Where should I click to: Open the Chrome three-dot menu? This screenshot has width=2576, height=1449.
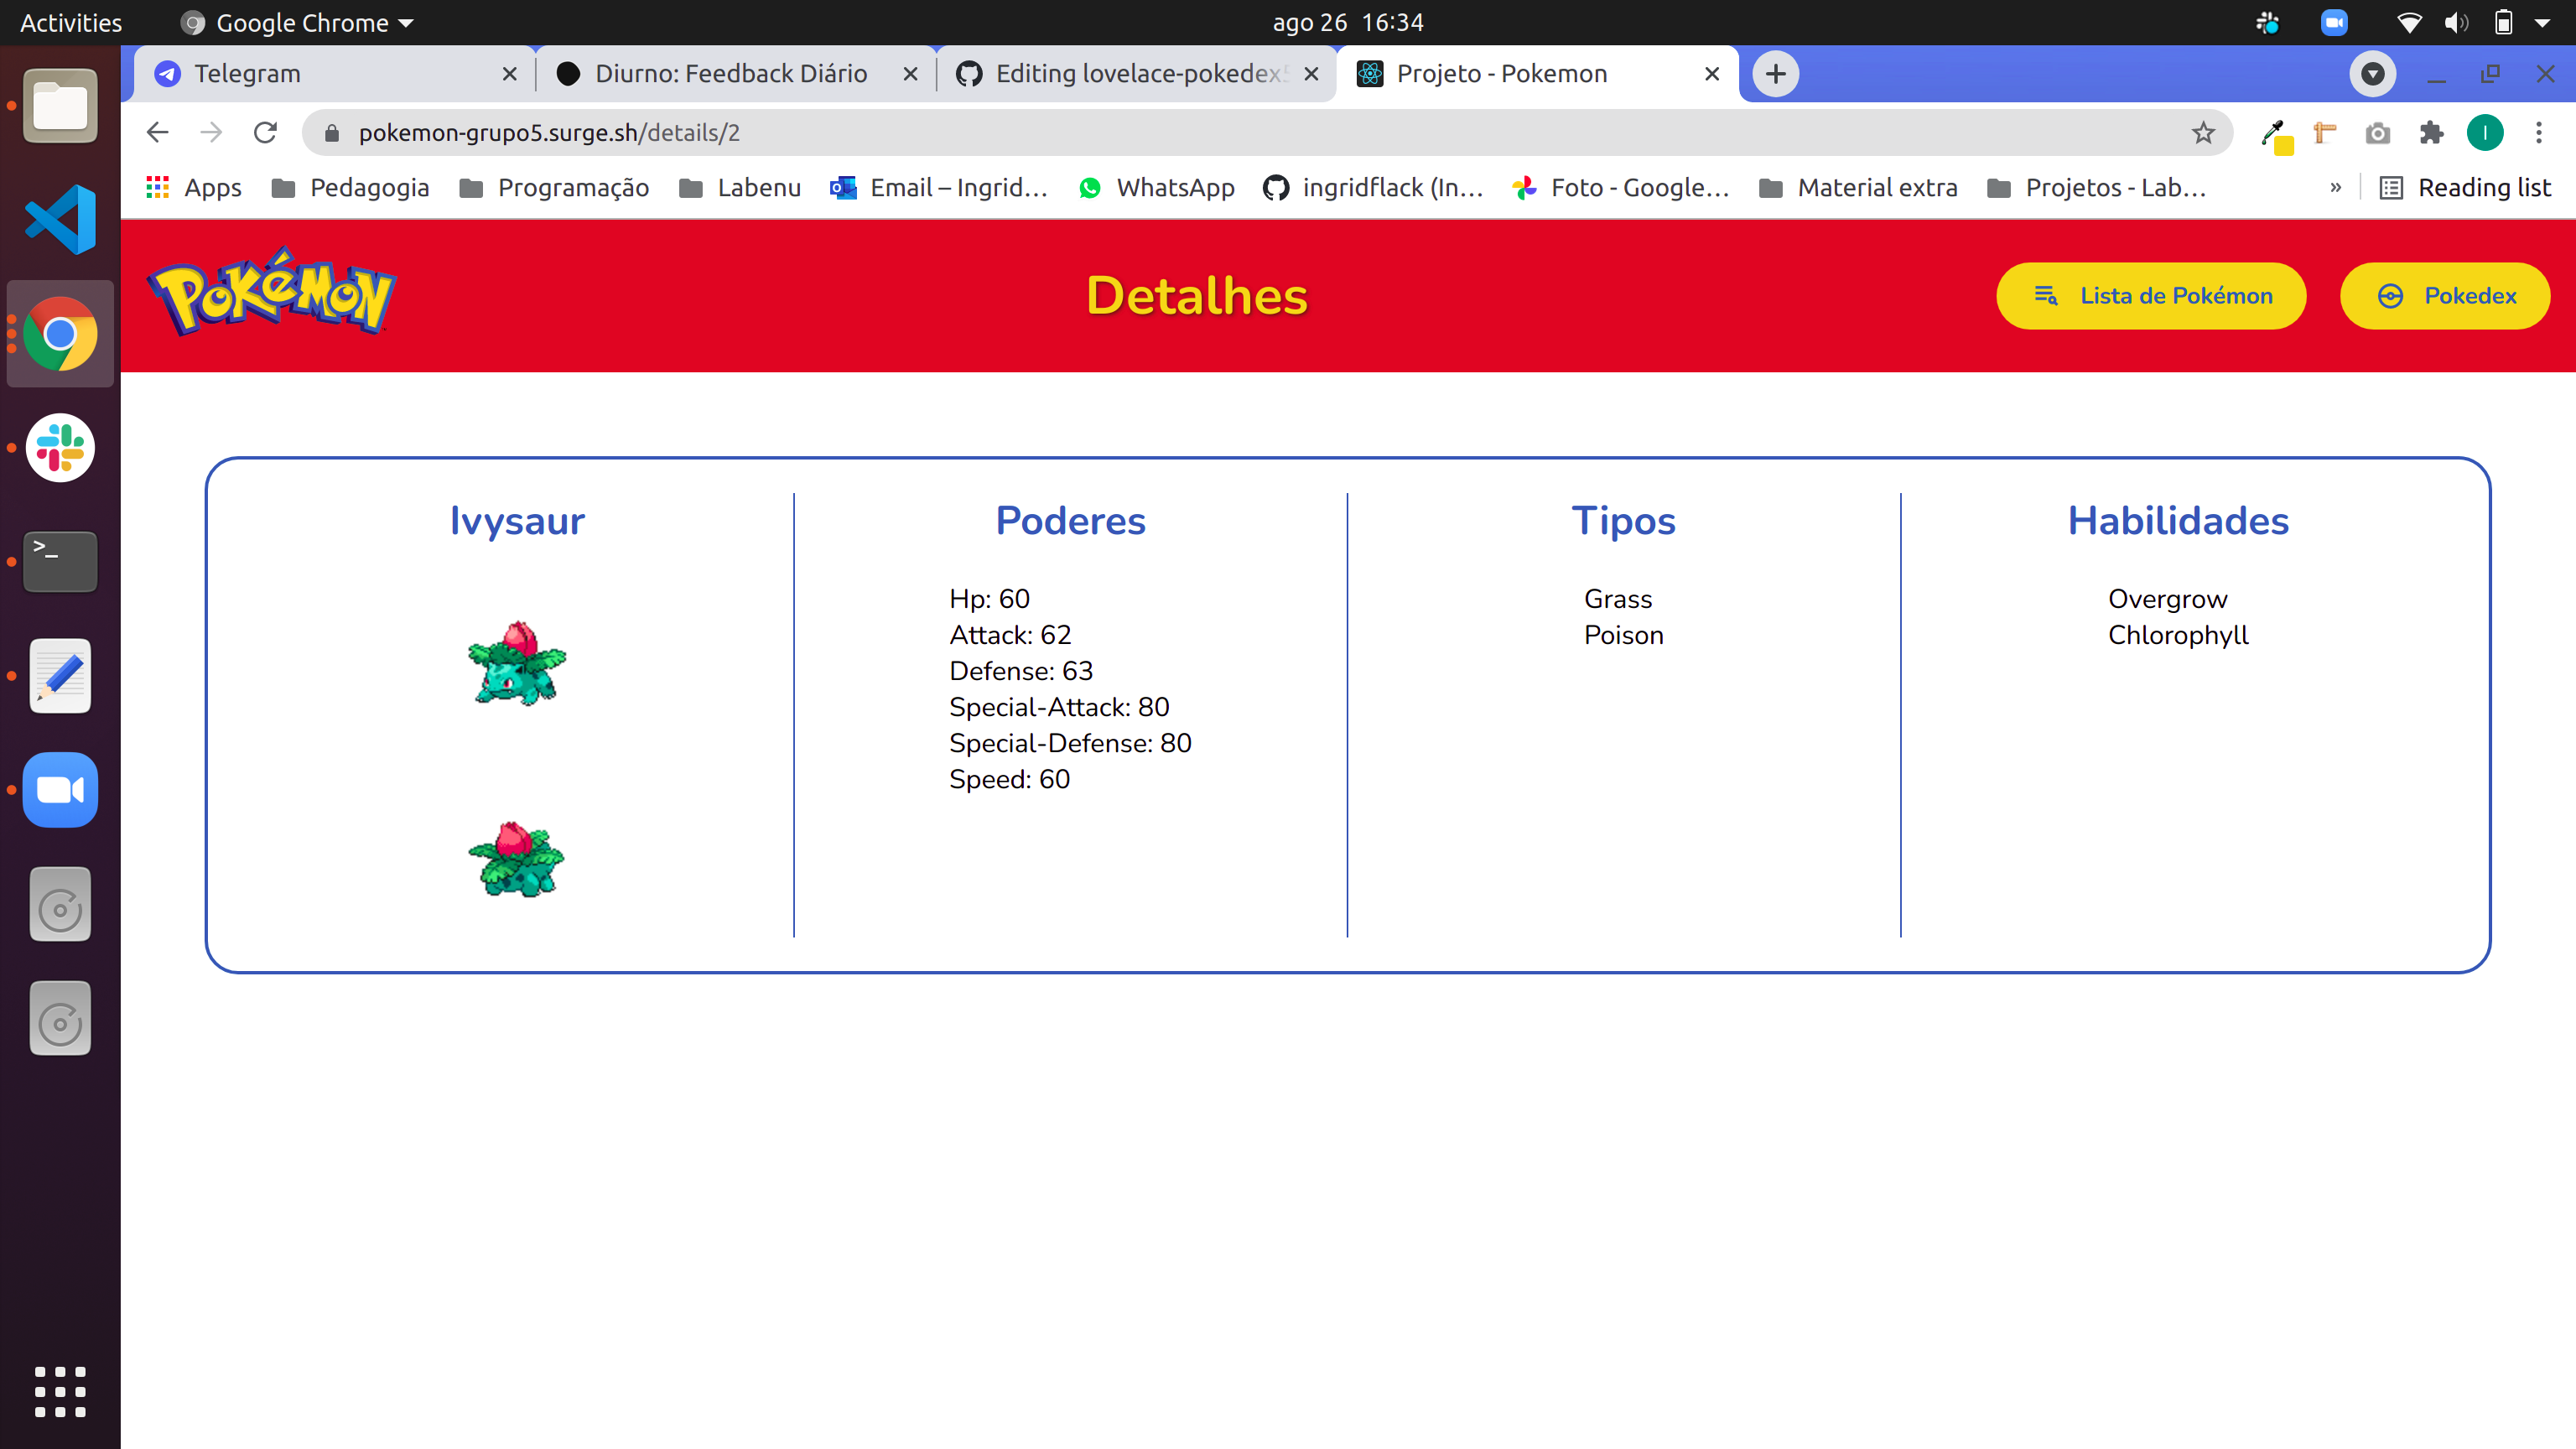2538,133
